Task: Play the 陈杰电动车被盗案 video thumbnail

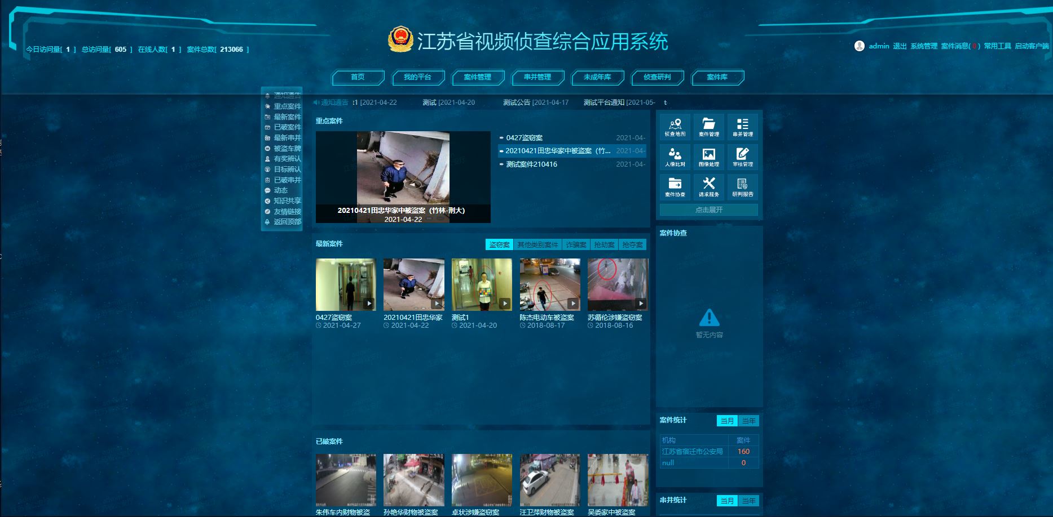Action: [549, 284]
